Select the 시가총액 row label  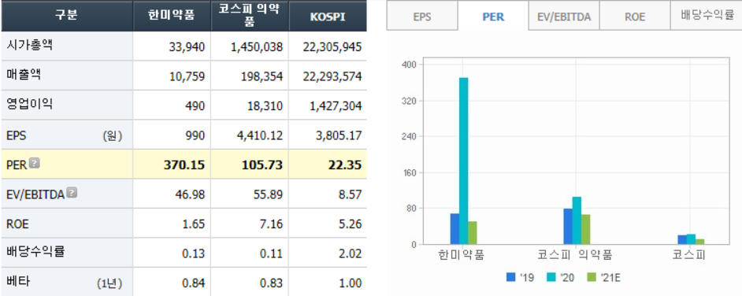[30, 46]
